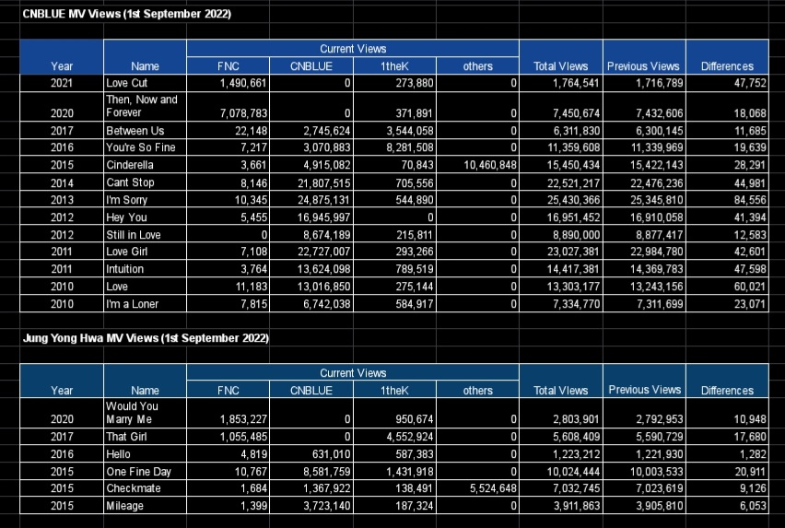Click One Fine Day CNBLUE value 8,581,759
The image size is (785, 528).
point(311,472)
